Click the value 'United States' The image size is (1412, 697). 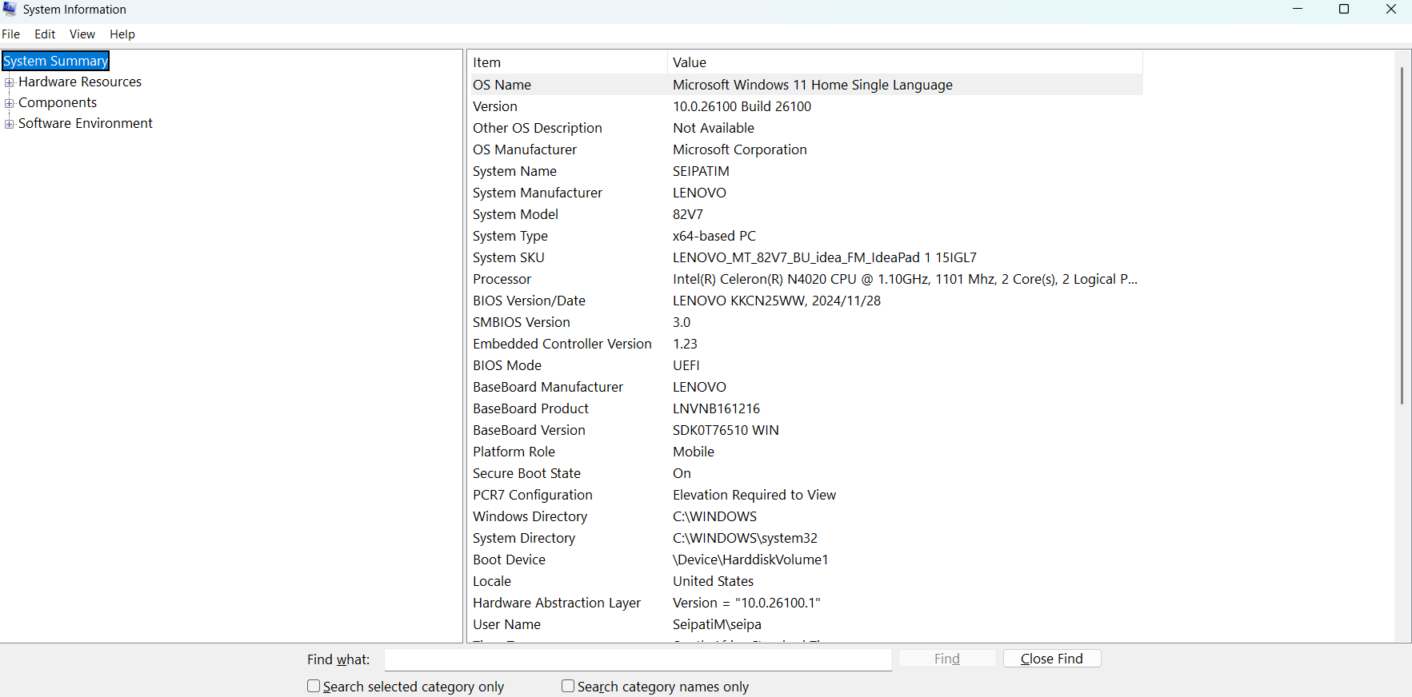pos(713,581)
